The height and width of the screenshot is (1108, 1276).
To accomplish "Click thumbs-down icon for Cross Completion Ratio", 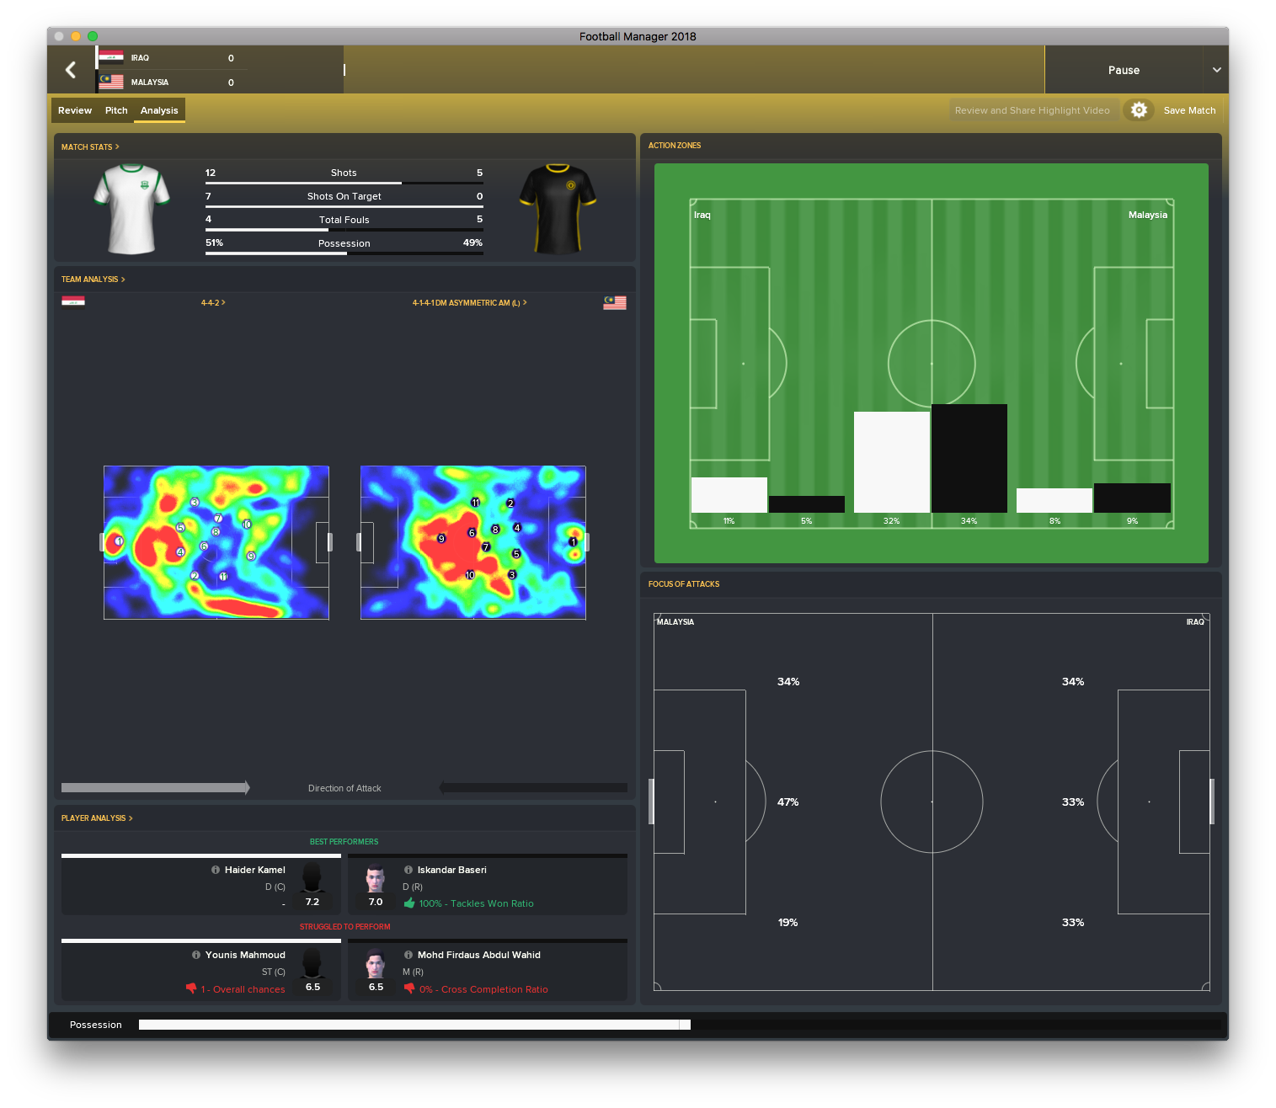I will point(409,988).
